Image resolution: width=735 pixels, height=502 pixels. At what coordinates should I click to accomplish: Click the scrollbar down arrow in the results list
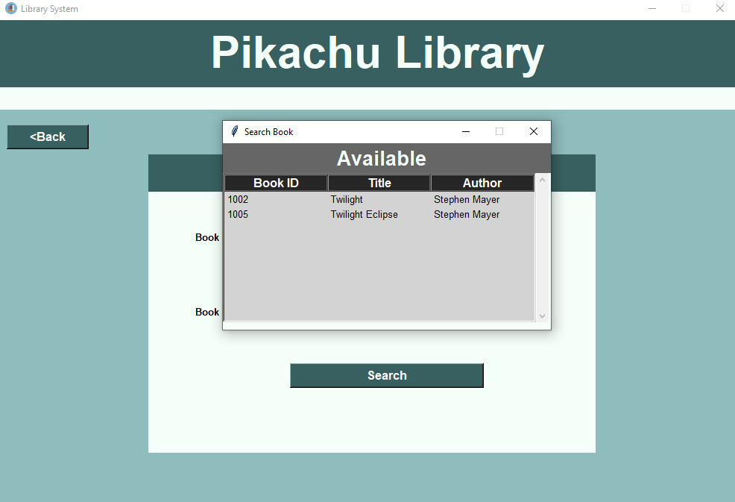point(542,316)
